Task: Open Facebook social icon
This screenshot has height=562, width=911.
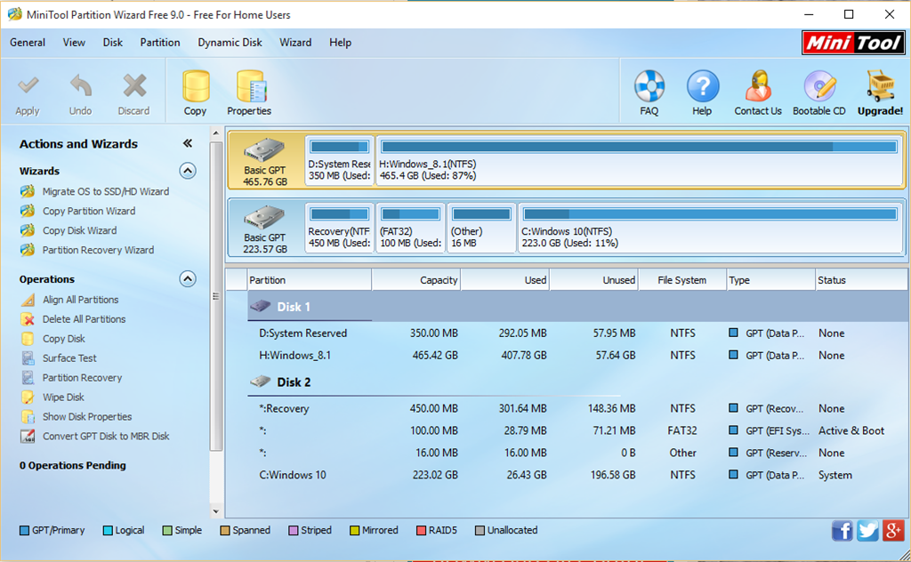Action: pos(842,531)
